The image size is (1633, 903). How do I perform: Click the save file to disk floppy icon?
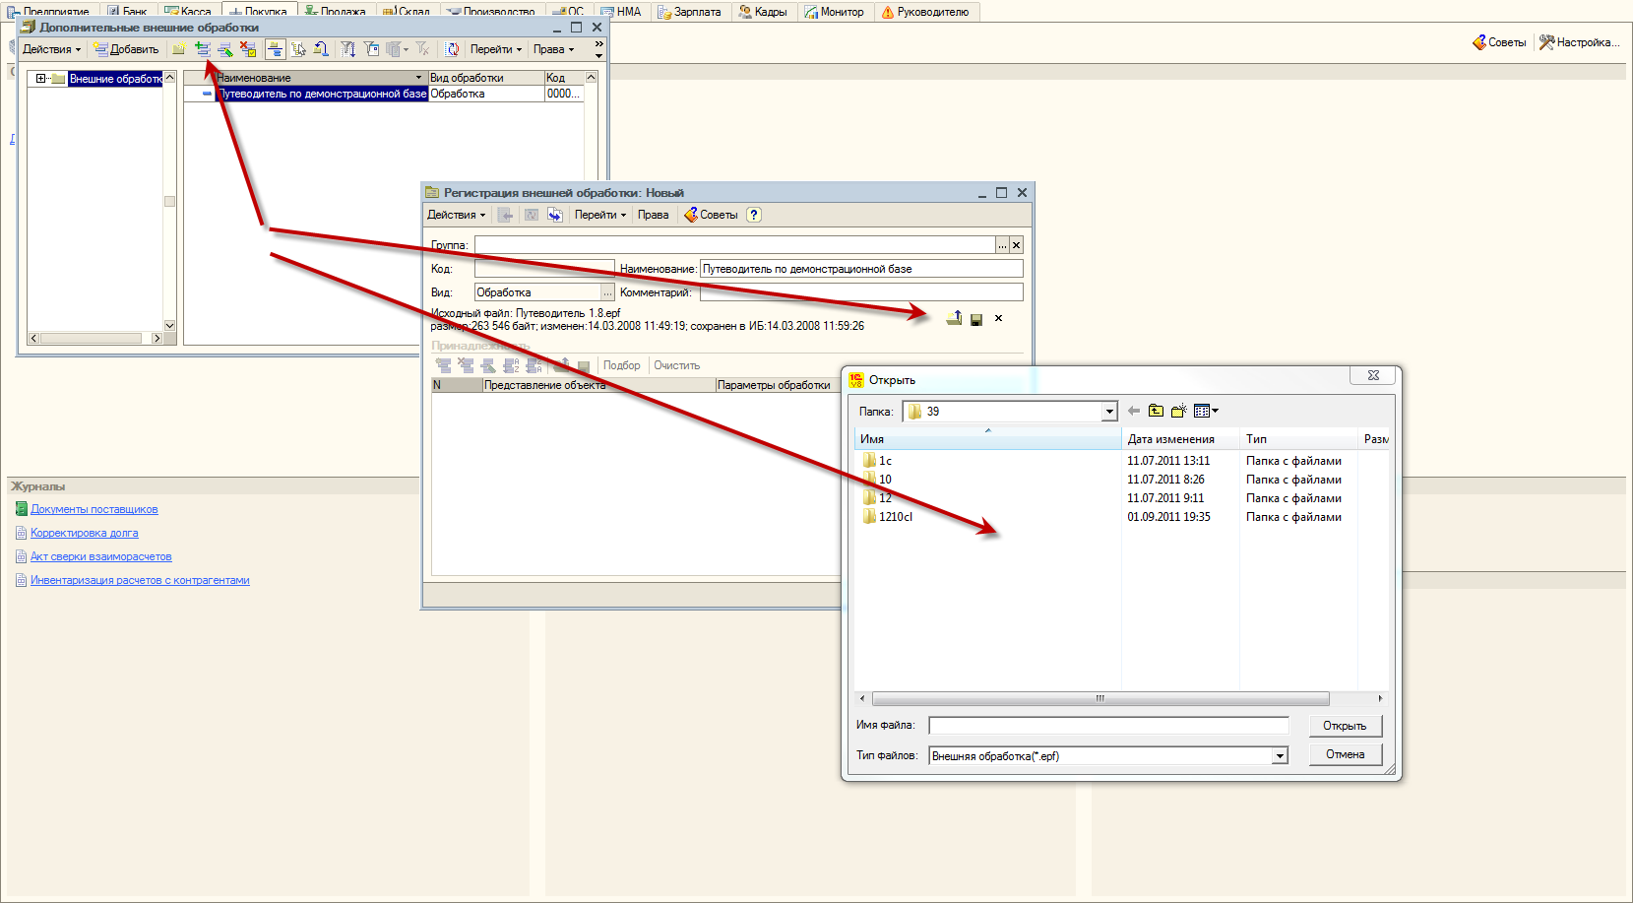976,319
